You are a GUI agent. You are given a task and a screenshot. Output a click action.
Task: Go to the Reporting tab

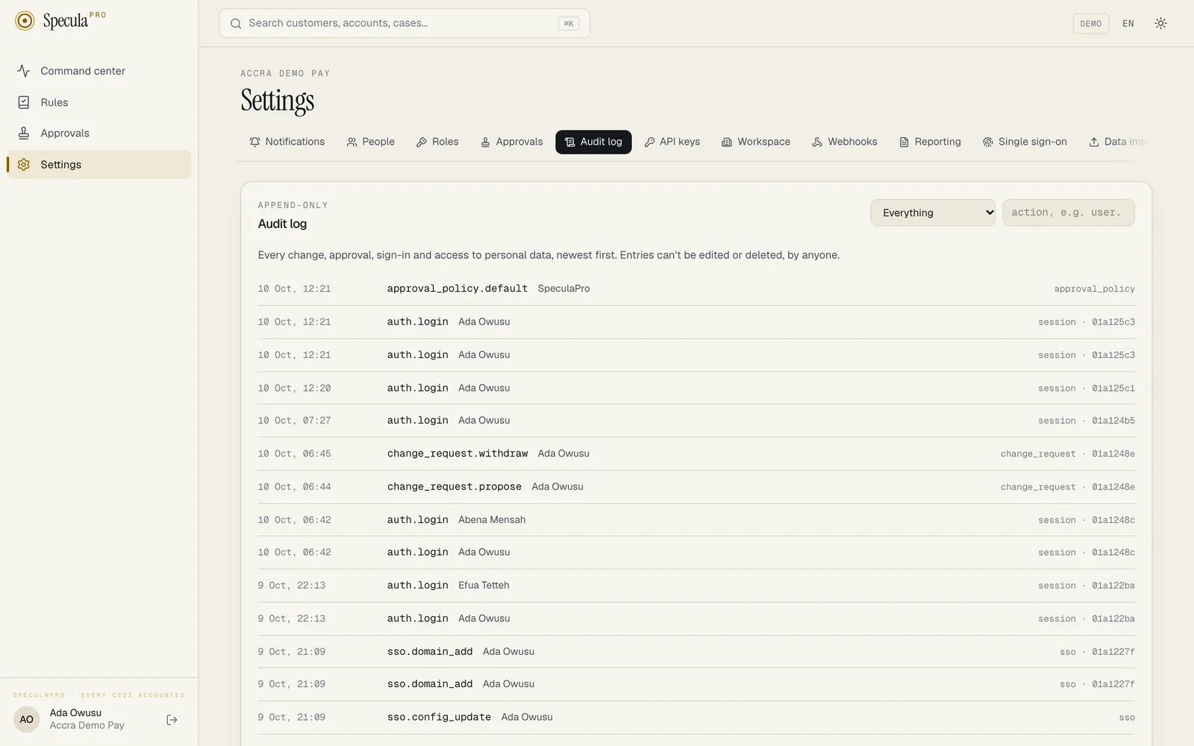point(930,142)
